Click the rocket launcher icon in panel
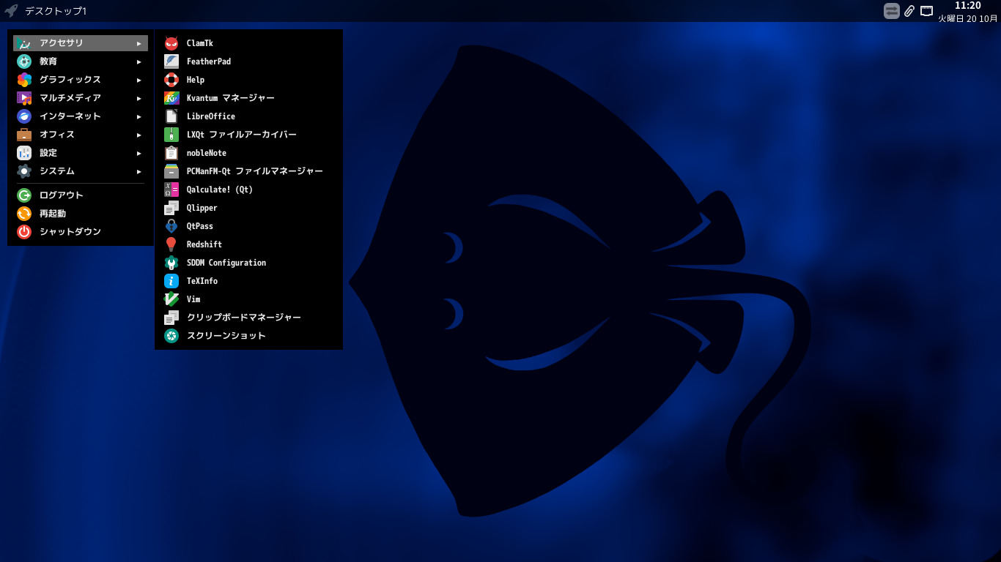This screenshot has height=562, width=1001. (x=11, y=11)
